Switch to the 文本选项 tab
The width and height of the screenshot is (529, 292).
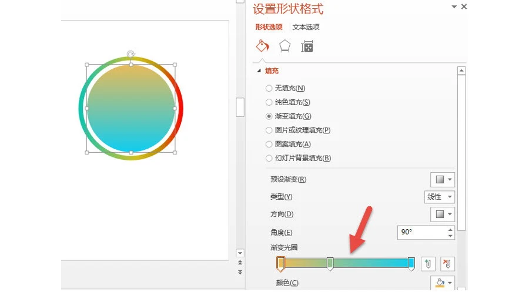point(306,27)
